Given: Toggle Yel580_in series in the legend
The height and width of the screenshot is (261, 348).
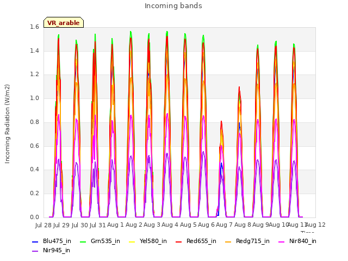Looking at the screenshot, I should (x=148, y=241).
